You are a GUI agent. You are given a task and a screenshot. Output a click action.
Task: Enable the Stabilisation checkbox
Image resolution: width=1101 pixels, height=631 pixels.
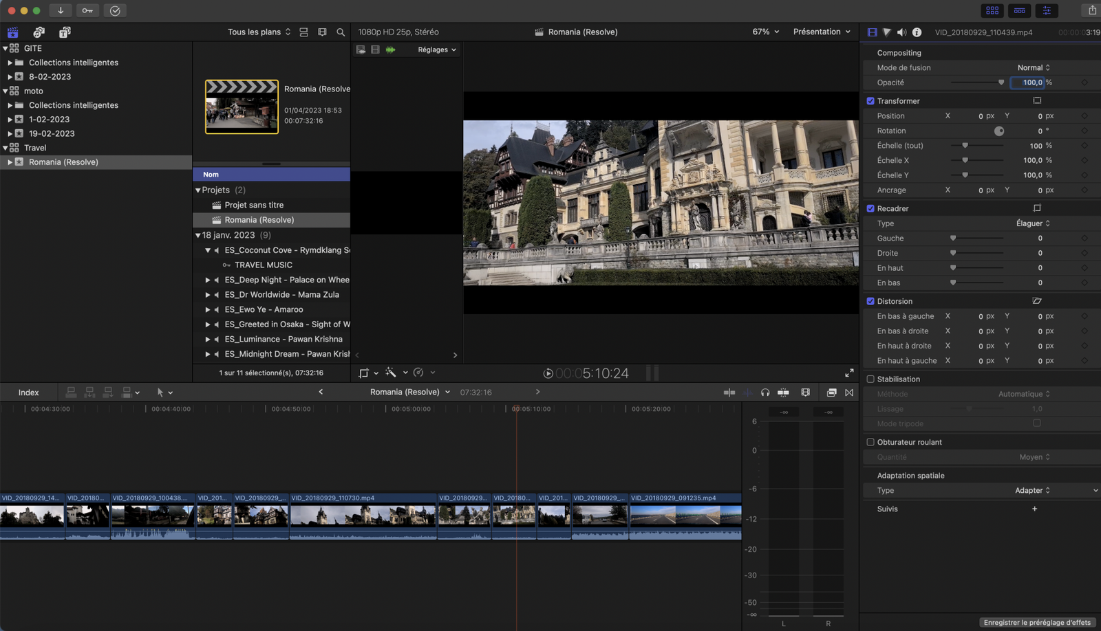870,379
